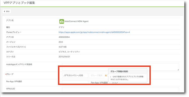
Task: Click the グループ移動の制約 popover title
Action: tap(119, 71)
